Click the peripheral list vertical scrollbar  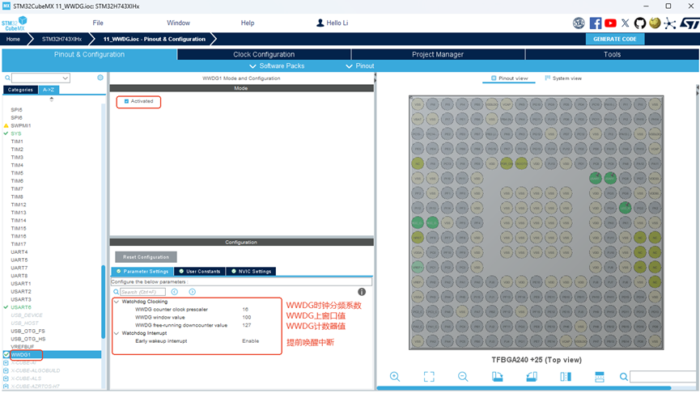(x=103, y=302)
